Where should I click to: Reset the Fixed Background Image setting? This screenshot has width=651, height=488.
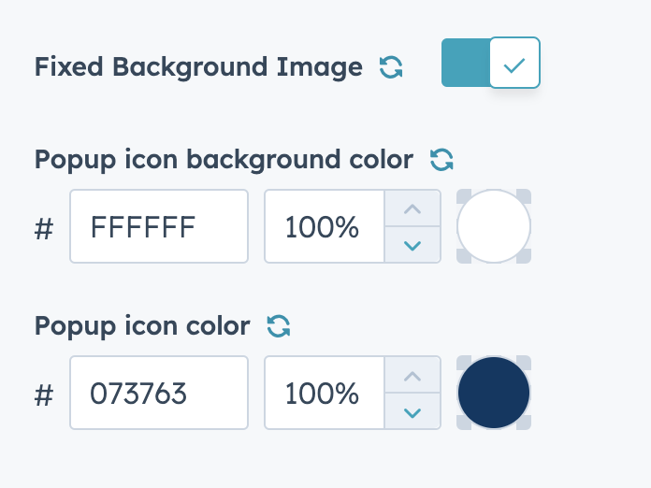click(x=391, y=67)
